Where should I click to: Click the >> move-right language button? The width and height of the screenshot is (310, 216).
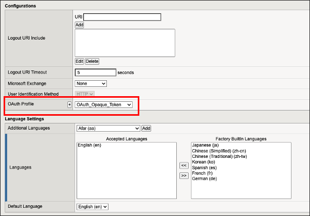184,176
